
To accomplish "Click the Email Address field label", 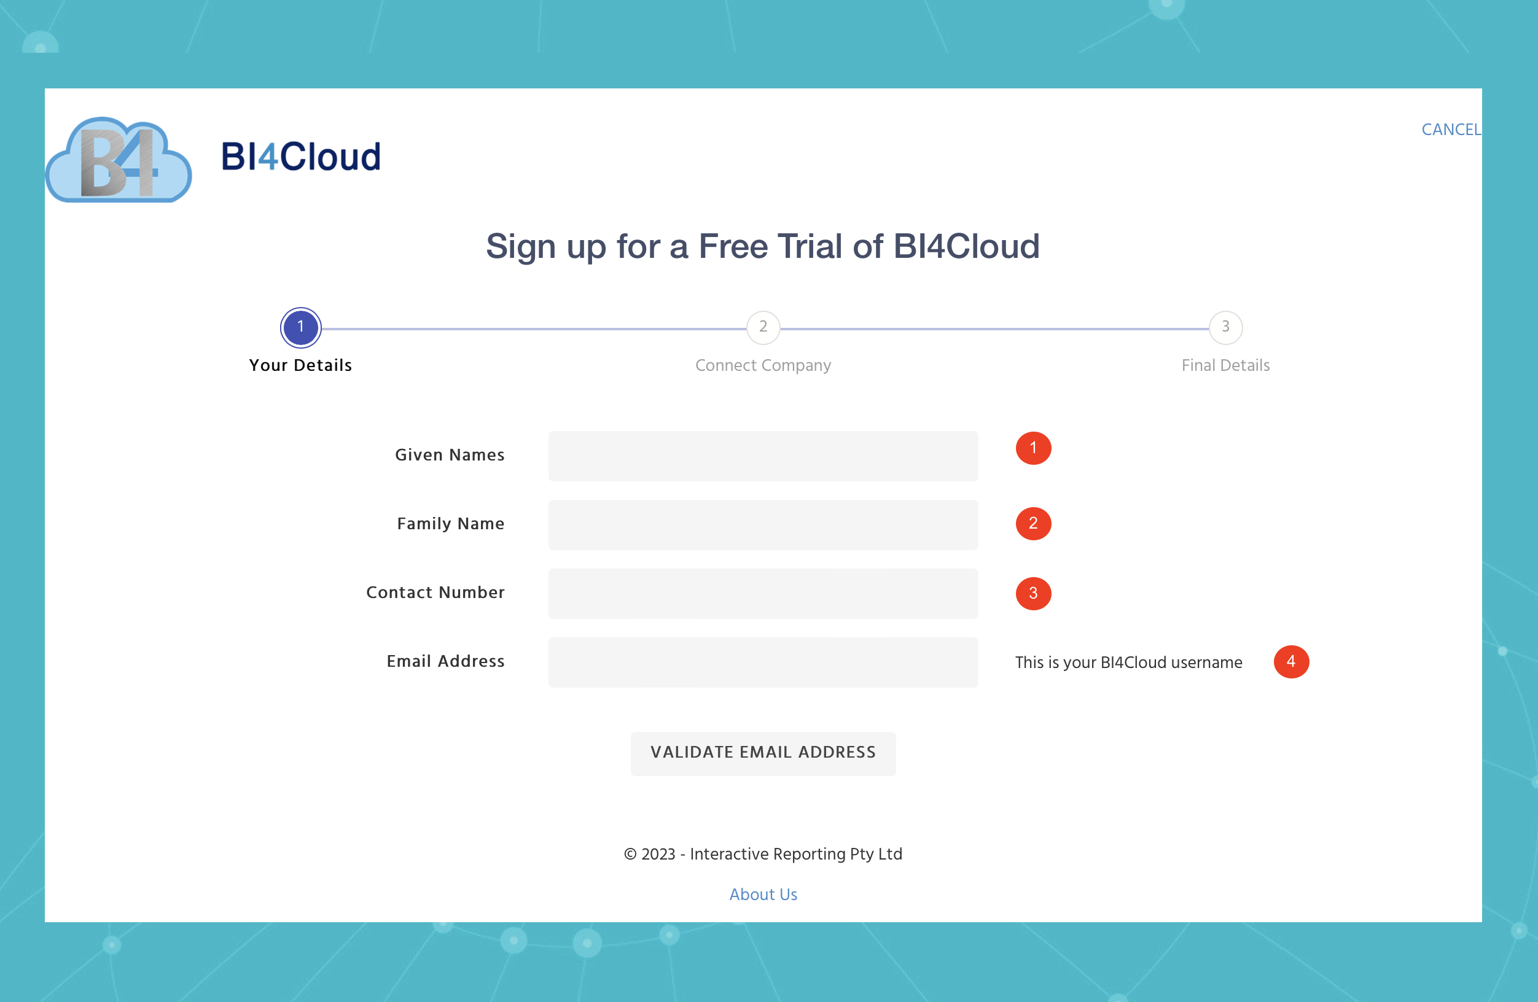I will (445, 661).
